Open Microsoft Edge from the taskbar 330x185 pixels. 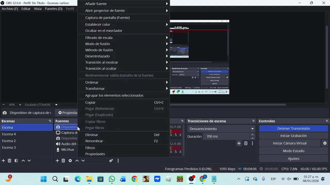pos(78,179)
